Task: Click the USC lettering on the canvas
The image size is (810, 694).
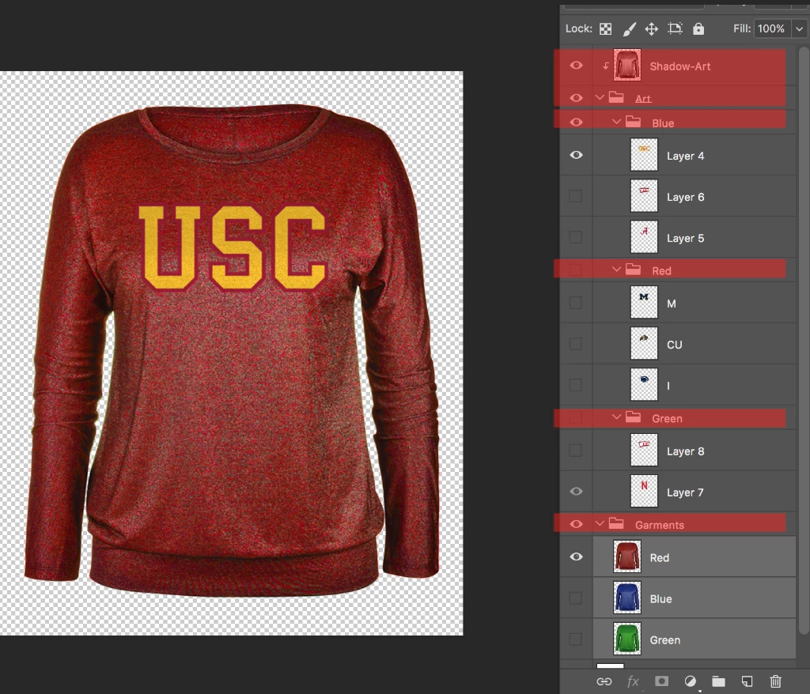Action: (233, 248)
